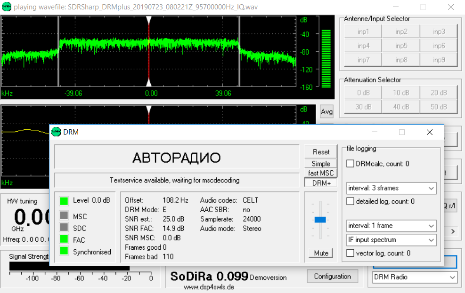The height and width of the screenshot is (293, 465).
Task: Set attenuation to 20 dB
Action: click(439, 93)
